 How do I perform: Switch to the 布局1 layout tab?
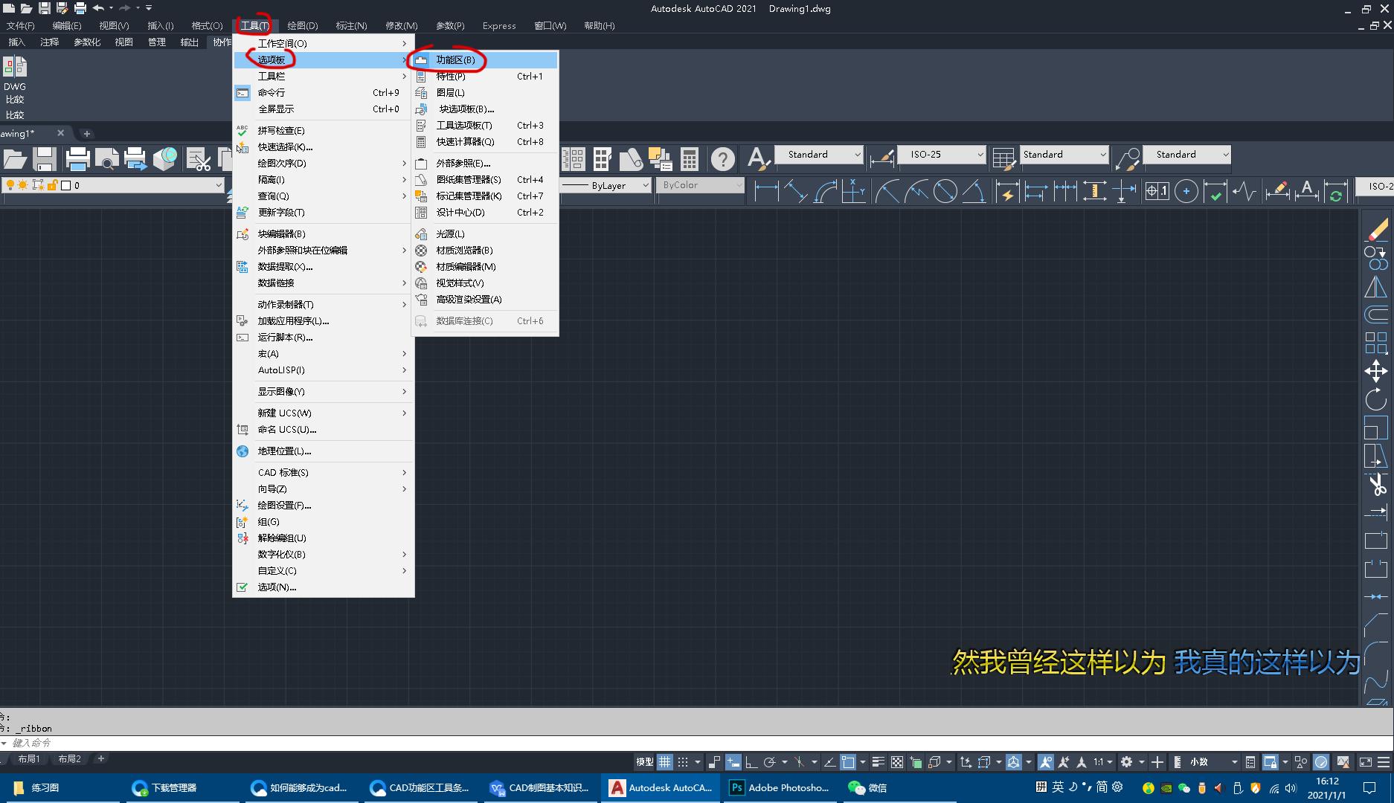point(30,759)
